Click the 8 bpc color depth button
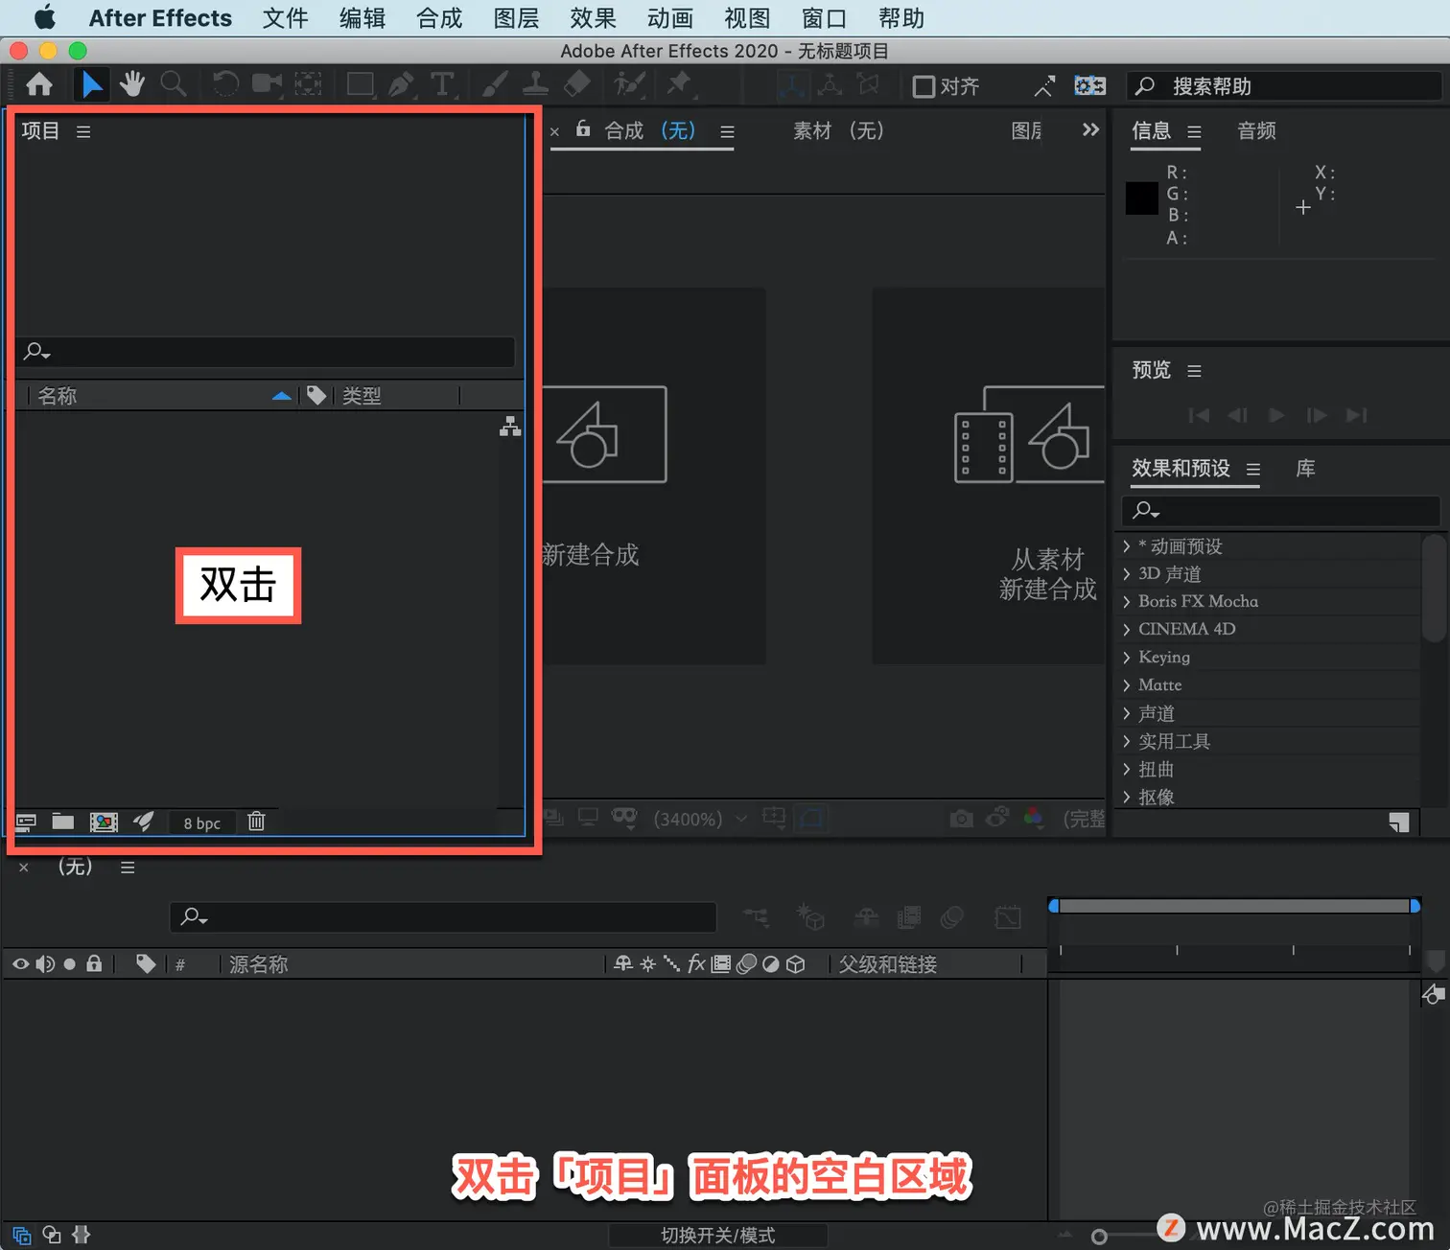The height and width of the screenshot is (1250, 1450). coord(202,822)
